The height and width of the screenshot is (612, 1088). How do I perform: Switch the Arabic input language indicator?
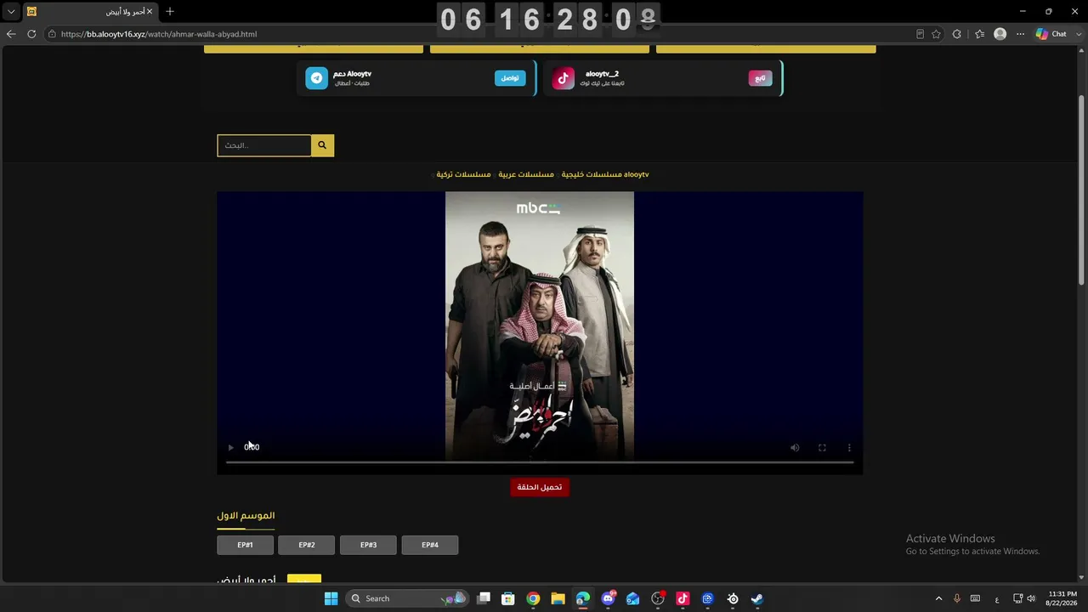997,598
